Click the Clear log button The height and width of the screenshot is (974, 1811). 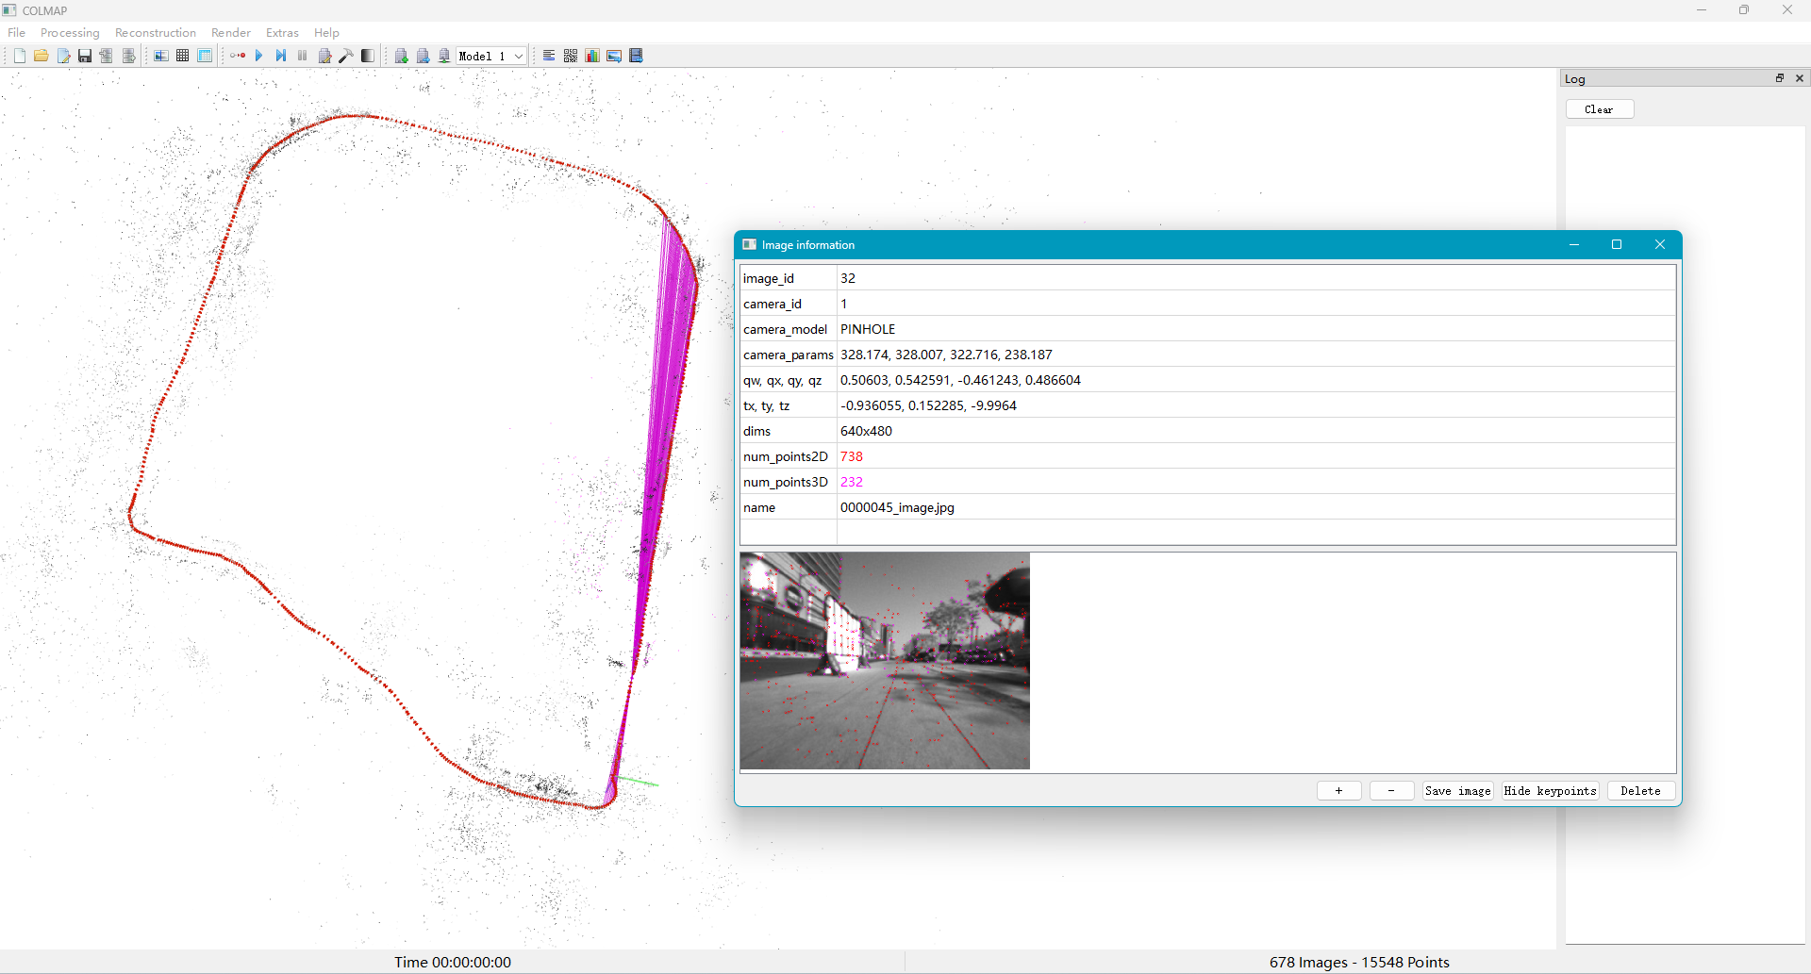[x=1600, y=109]
